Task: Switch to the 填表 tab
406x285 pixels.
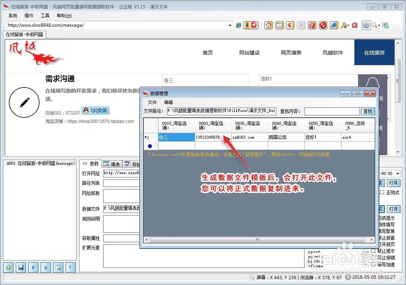Action: pos(112,164)
